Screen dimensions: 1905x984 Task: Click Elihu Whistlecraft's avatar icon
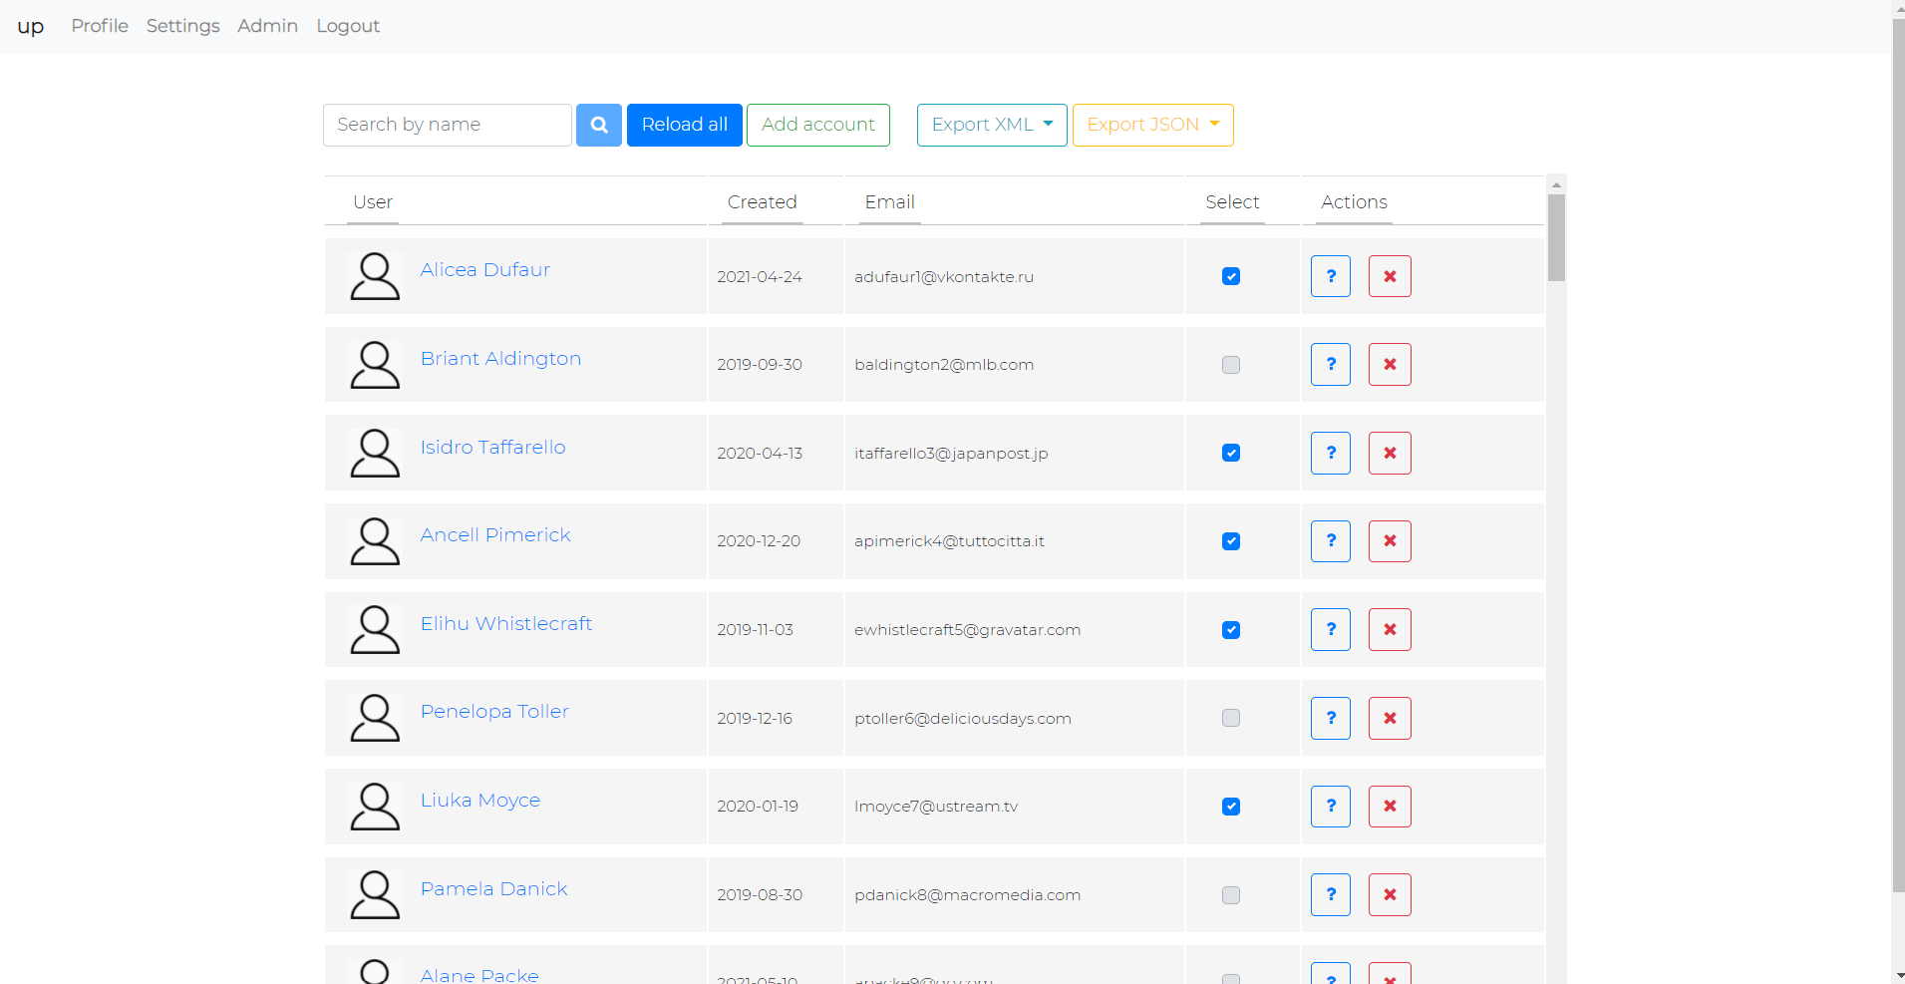[375, 630]
